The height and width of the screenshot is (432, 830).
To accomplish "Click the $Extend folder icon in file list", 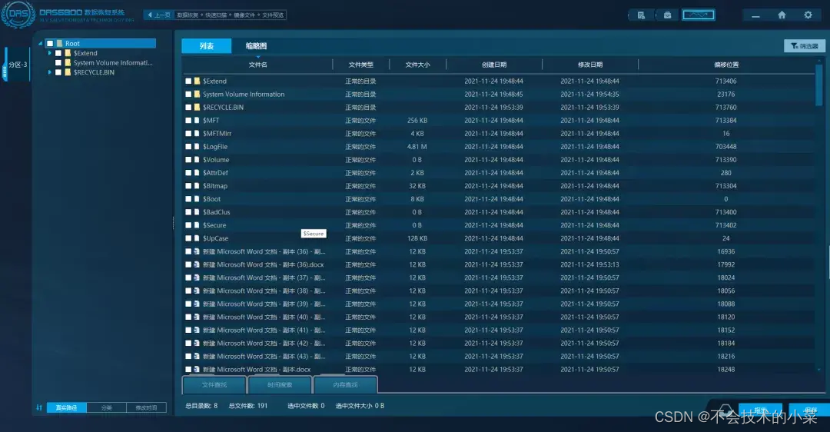I will click(197, 81).
